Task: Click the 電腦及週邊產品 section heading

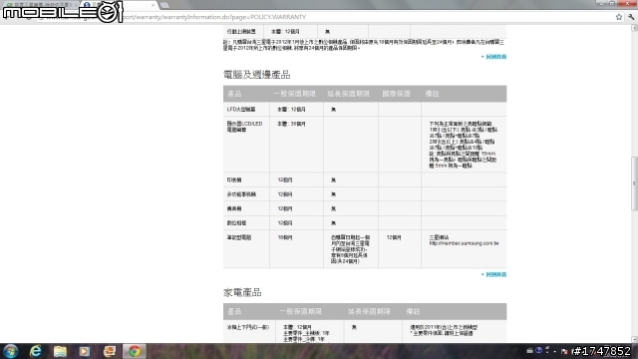Action: (x=257, y=75)
